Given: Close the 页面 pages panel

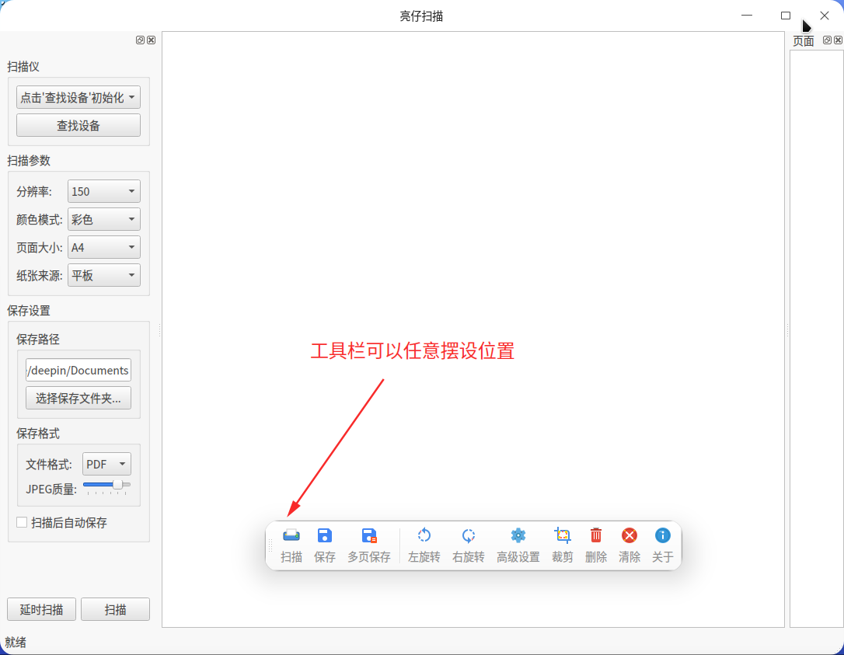Looking at the screenshot, I should (x=838, y=40).
